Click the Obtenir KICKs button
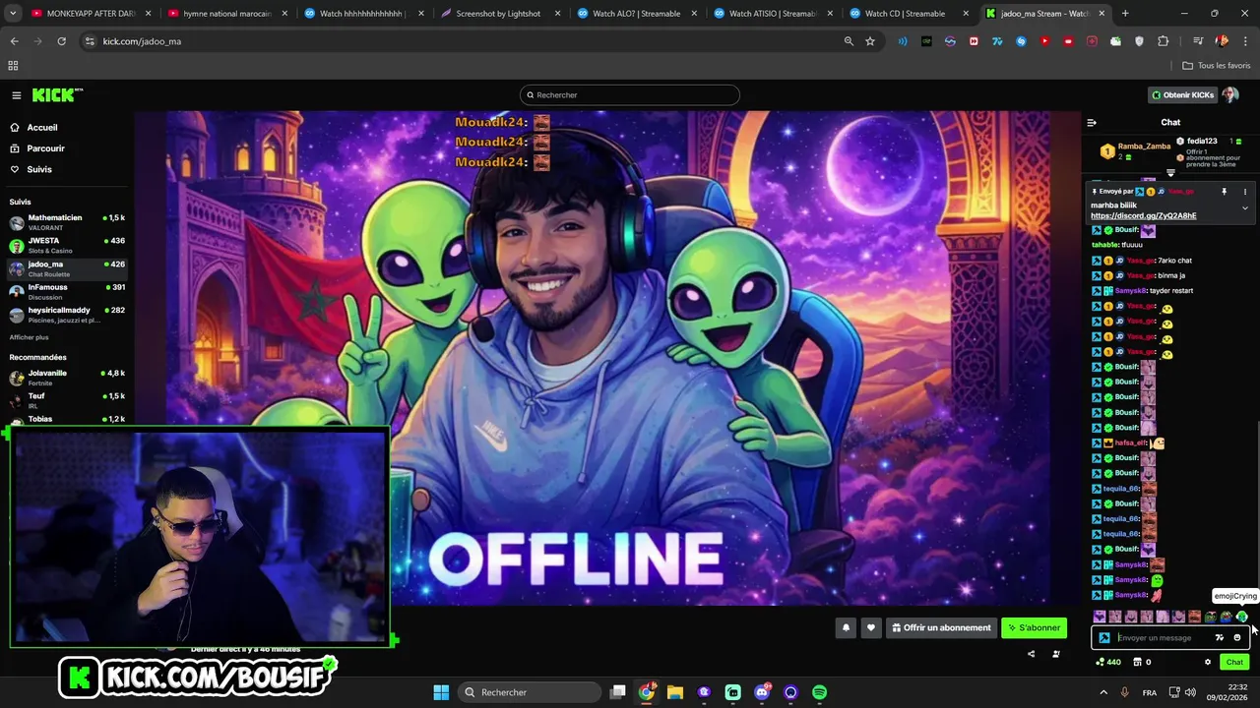The width and height of the screenshot is (1260, 708). point(1183,95)
